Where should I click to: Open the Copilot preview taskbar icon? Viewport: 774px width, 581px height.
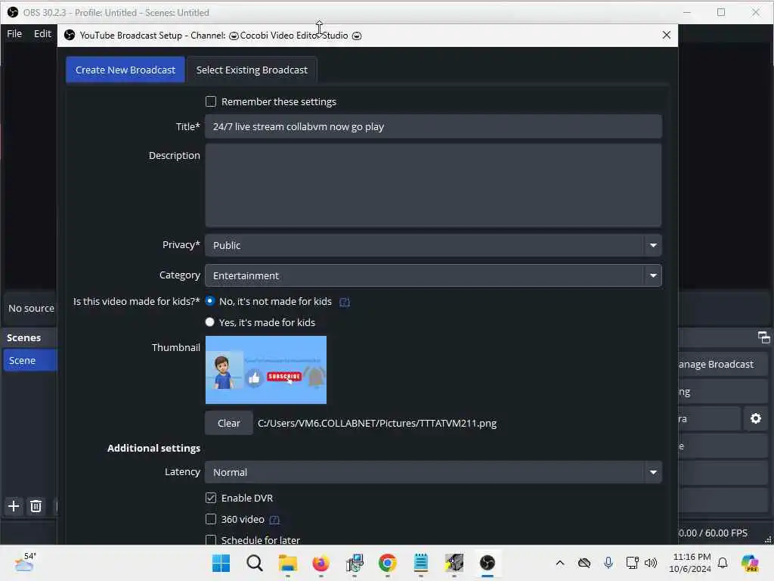(750, 563)
